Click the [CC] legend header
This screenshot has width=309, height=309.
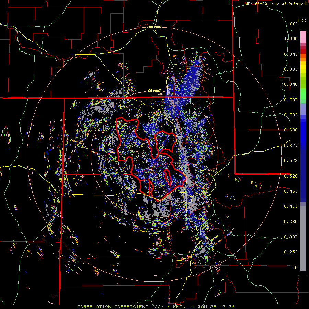[x=293, y=24]
